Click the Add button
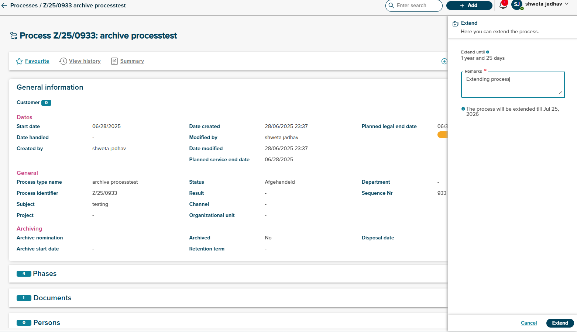 pos(469,6)
